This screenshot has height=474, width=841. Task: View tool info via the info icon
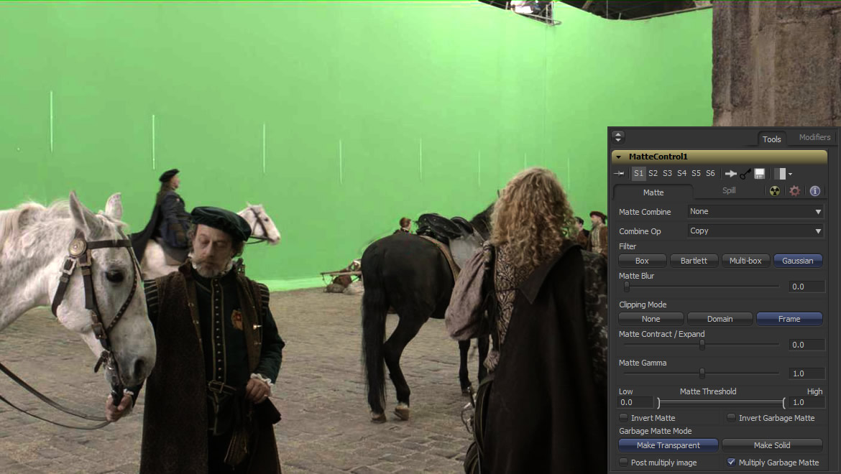[814, 191]
